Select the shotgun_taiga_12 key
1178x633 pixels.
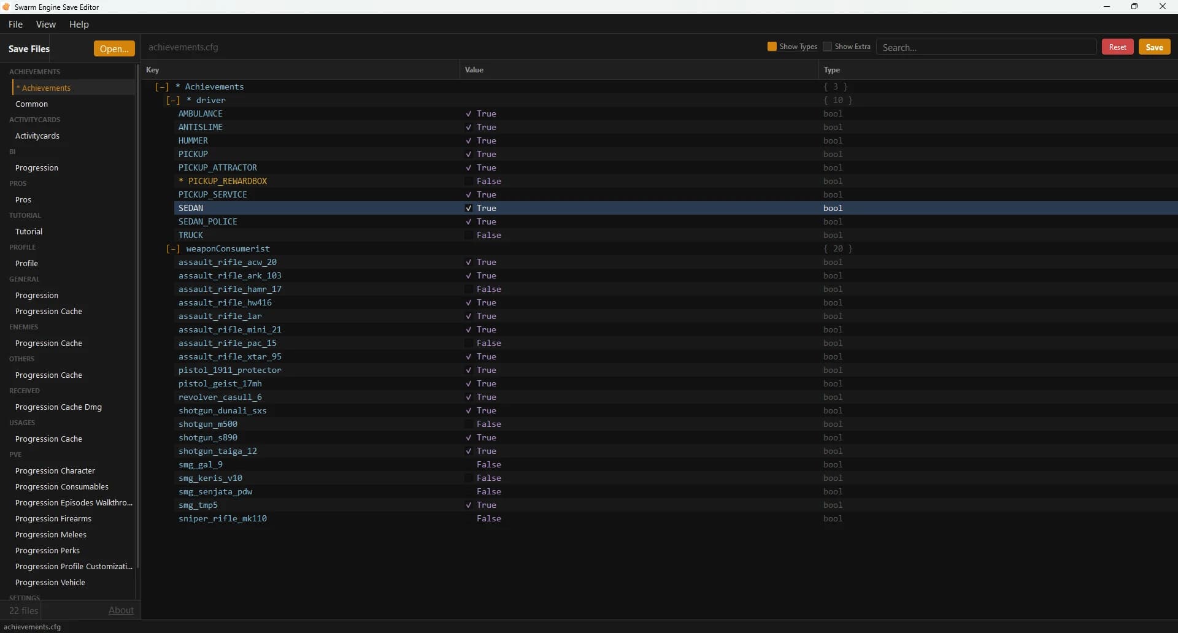tap(218, 451)
